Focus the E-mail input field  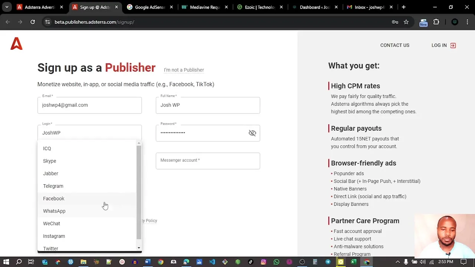point(89,105)
